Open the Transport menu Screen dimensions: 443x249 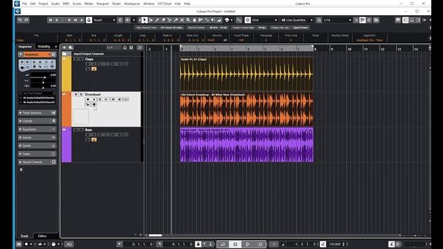click(102, 3)
